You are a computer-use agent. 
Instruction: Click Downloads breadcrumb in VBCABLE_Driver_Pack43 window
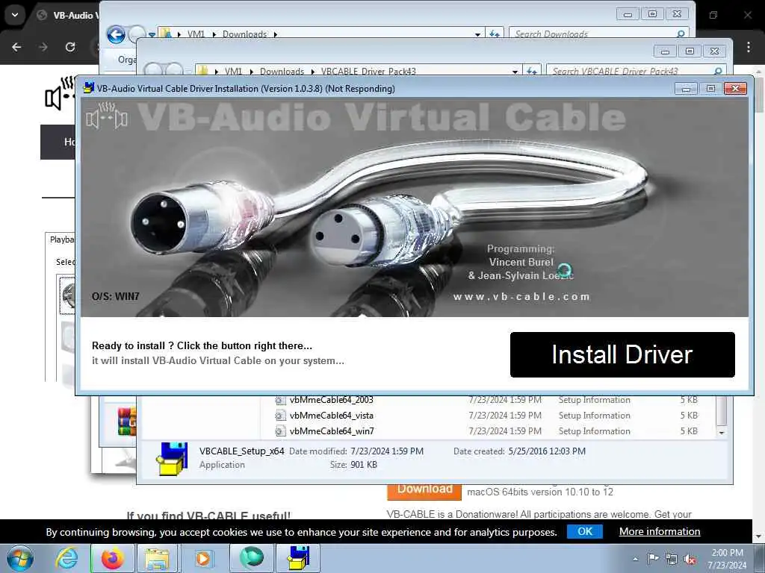pyautogui.click(x=282, y=72)
